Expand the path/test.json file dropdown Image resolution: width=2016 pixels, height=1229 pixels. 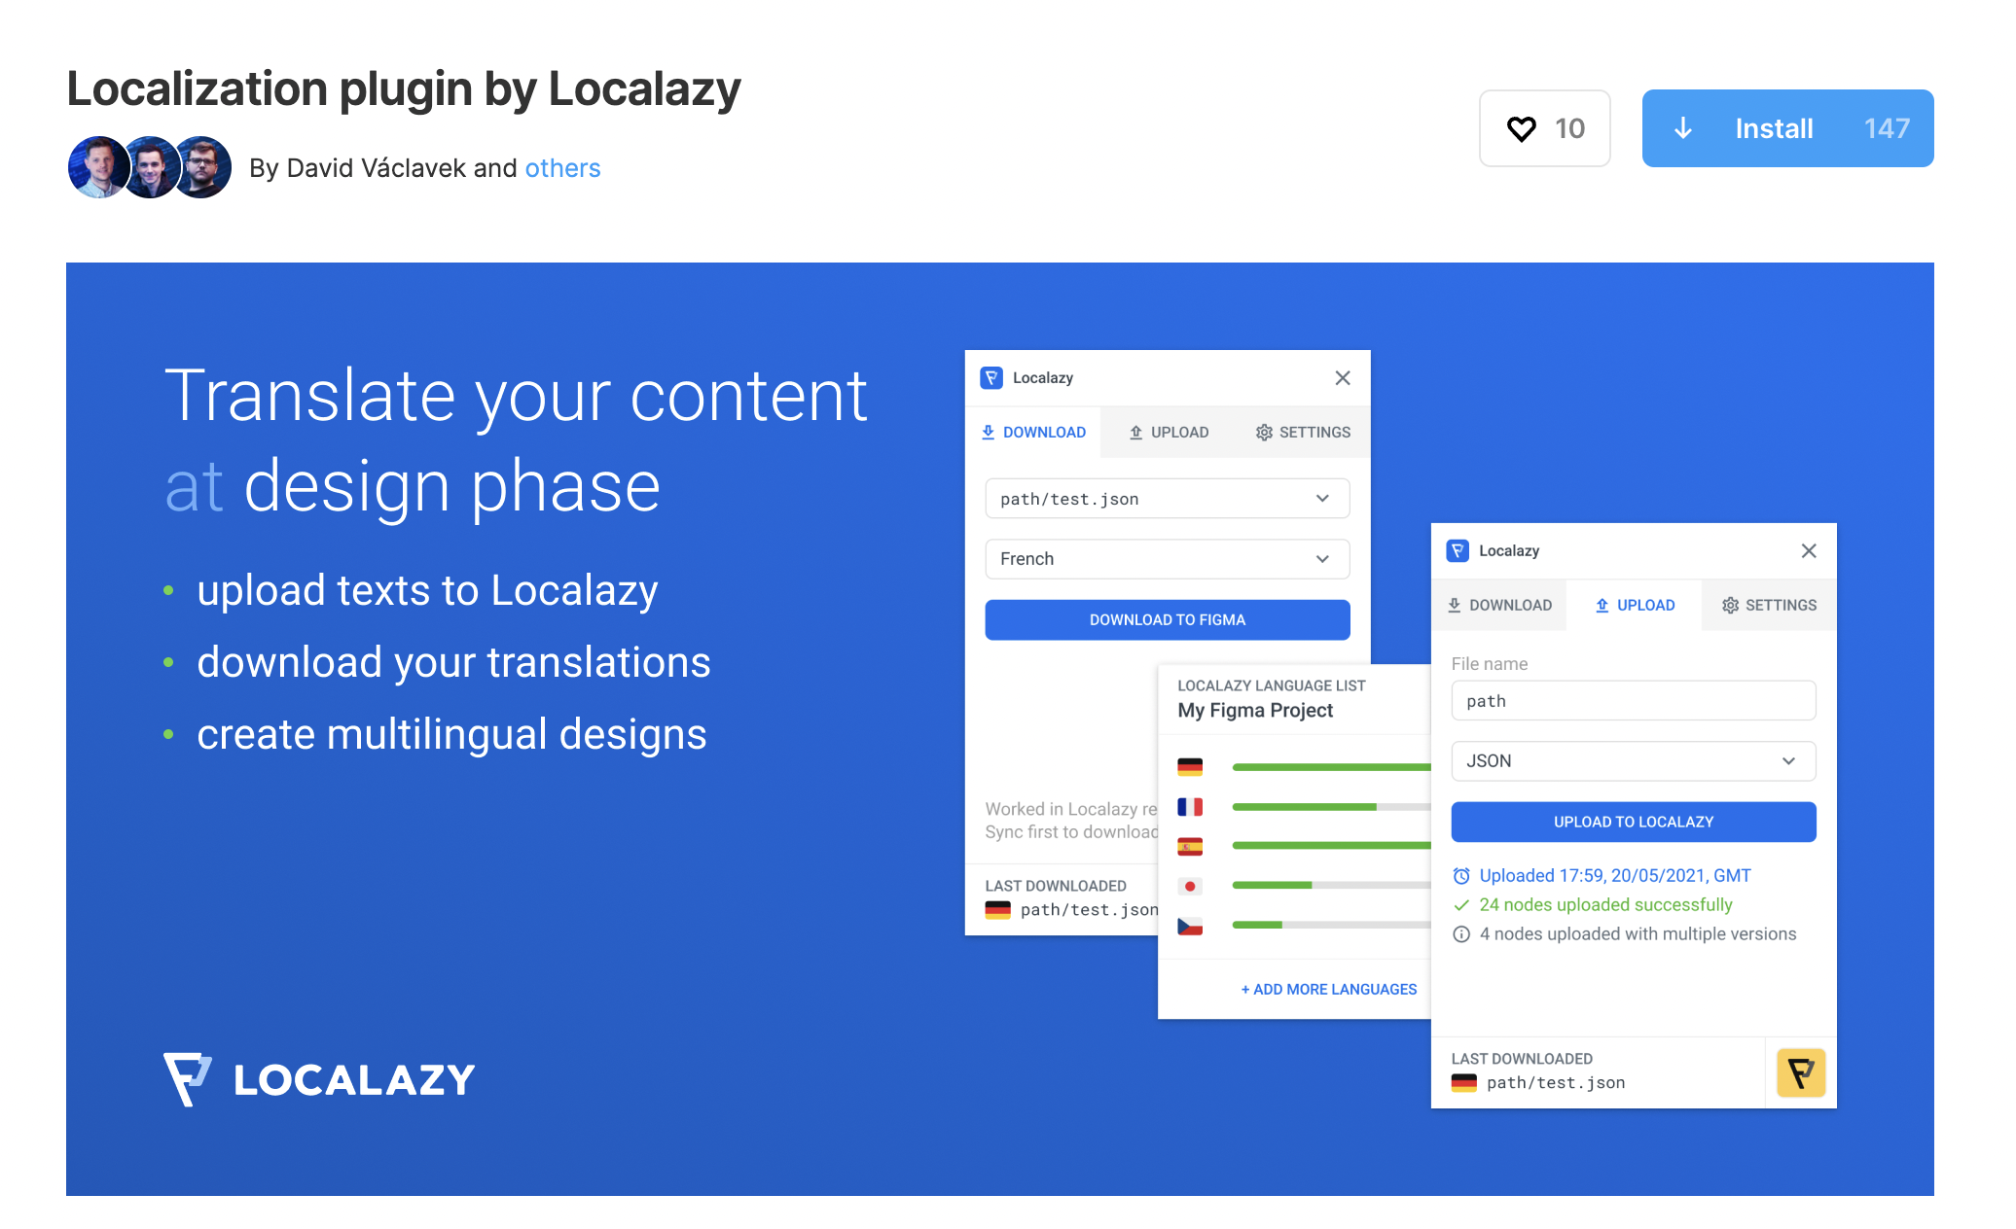tap(1168, 499)
